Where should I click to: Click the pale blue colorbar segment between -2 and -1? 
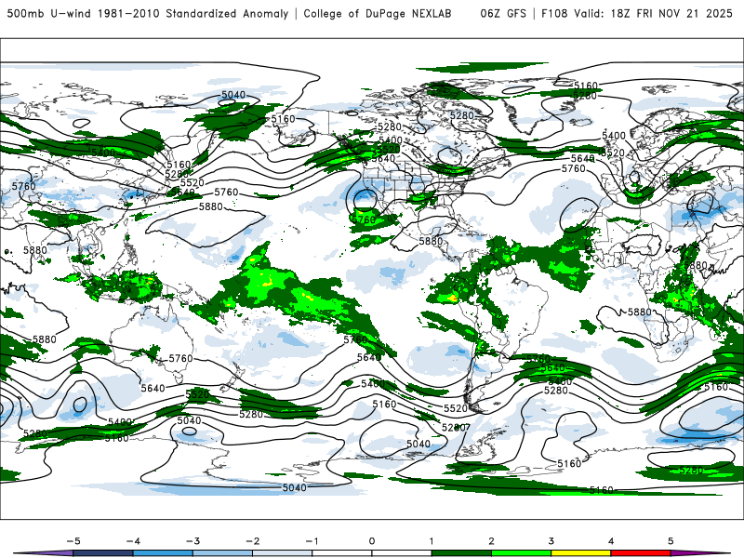(x=283, y=553)
